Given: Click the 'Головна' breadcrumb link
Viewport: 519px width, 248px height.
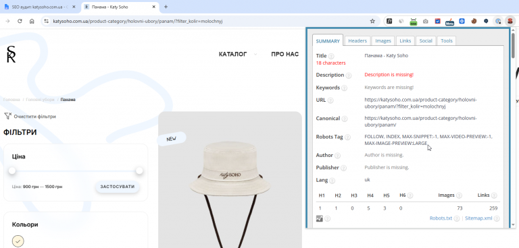Looking at the screenshot, I should tap(11, 99).
